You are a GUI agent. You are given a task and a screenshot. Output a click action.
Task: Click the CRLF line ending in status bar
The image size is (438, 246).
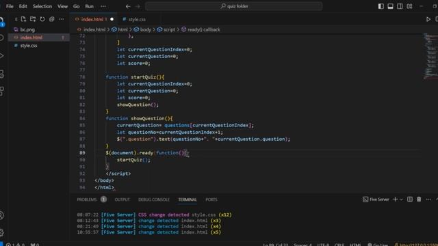[x=339, y=245]
